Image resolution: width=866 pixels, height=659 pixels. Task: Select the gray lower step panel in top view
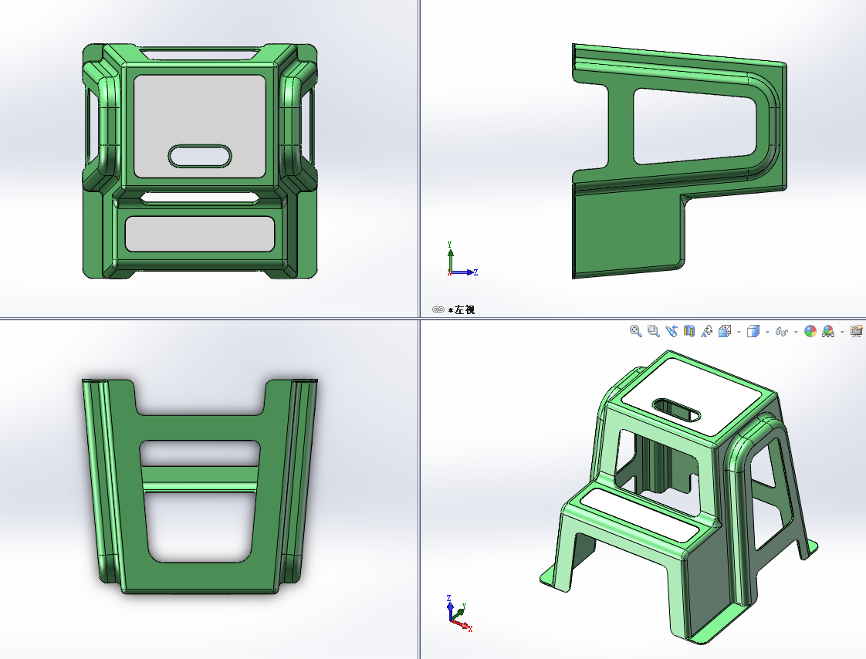click(x=200, y=234)
